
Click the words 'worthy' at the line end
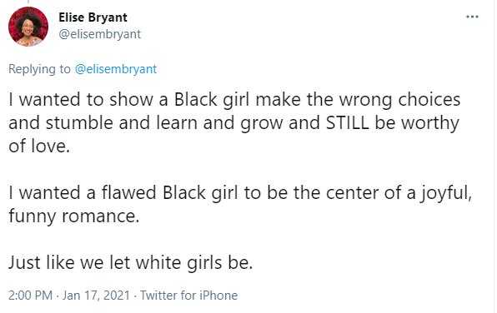pyautogui.click(x=430, y=123)
